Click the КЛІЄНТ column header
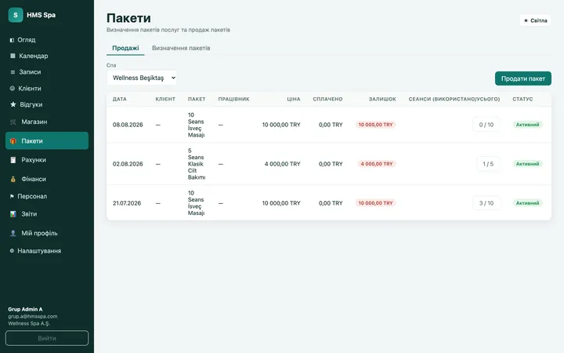Screen dimensions: 564x353 coord(165,99)
